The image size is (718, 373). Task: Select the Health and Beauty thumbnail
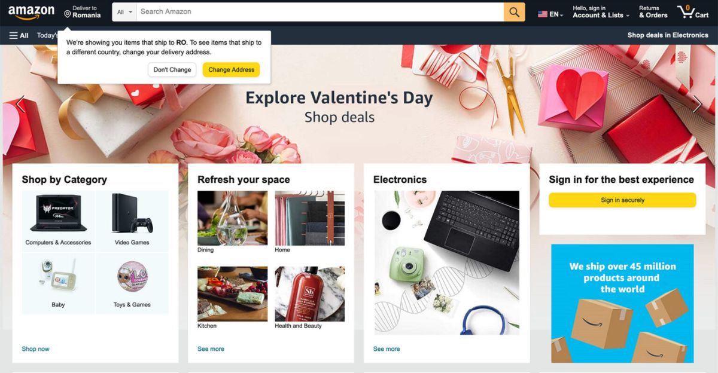[309, 298]
